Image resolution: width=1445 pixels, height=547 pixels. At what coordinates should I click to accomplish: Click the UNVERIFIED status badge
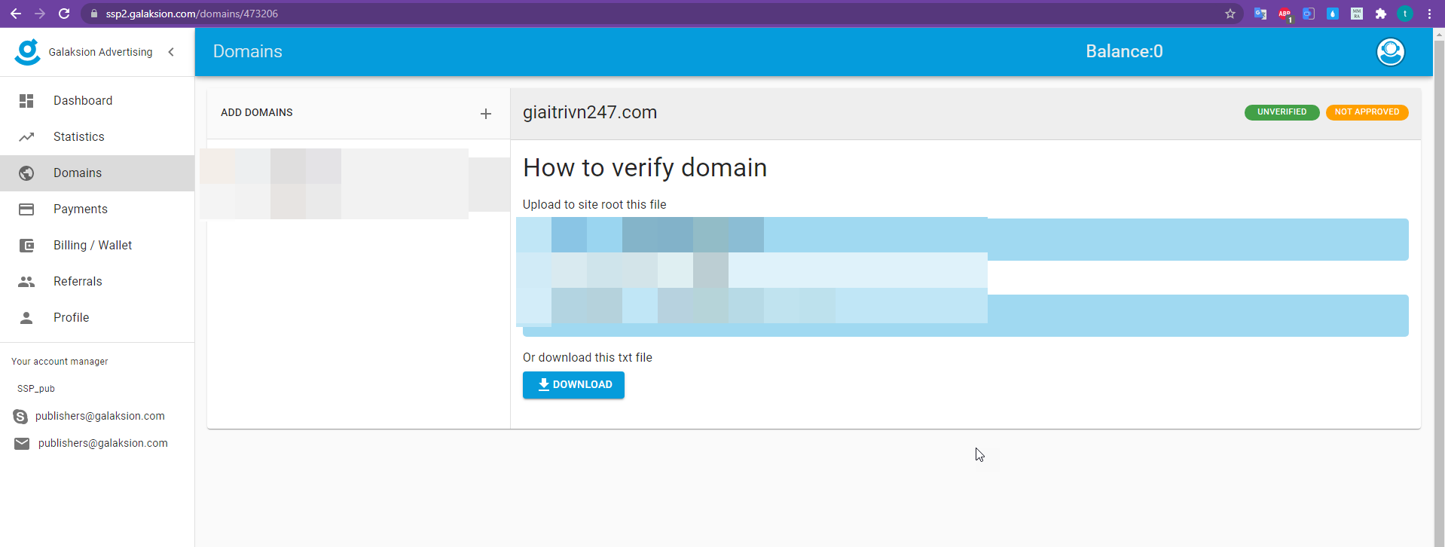pyautogui.click(x=1282, y=112)
